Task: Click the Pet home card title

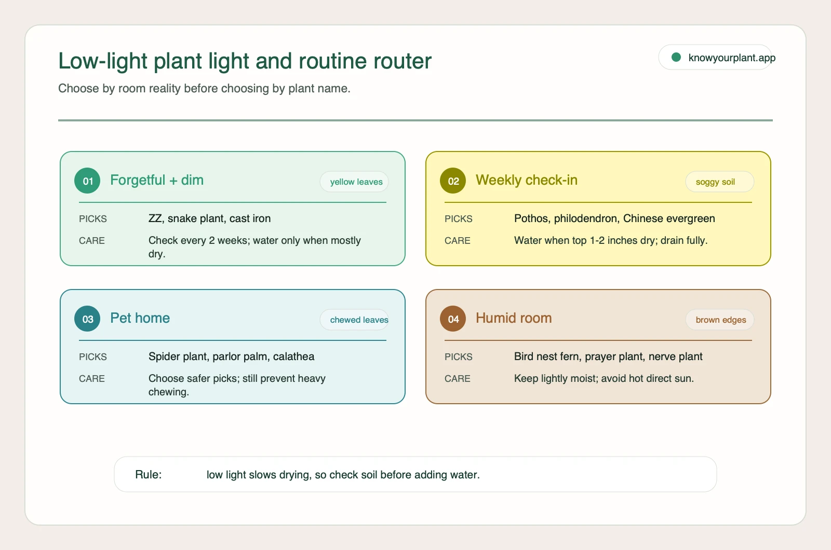Action: coord(140,318)
